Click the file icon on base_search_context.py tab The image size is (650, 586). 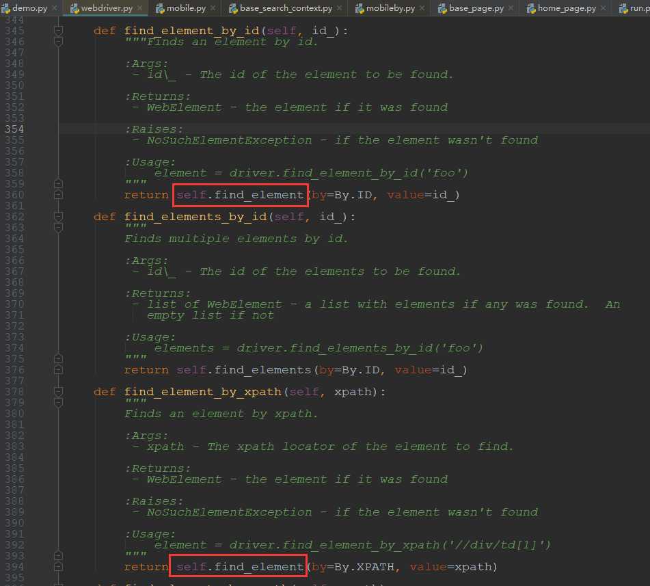233,8
